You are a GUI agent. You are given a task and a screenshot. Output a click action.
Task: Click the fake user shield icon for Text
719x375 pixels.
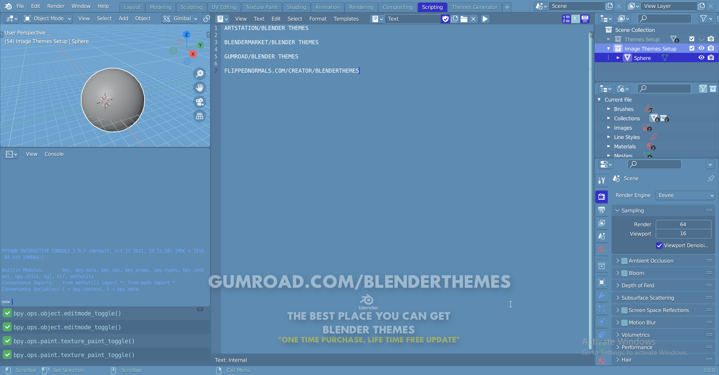click(x=445, y=19)
